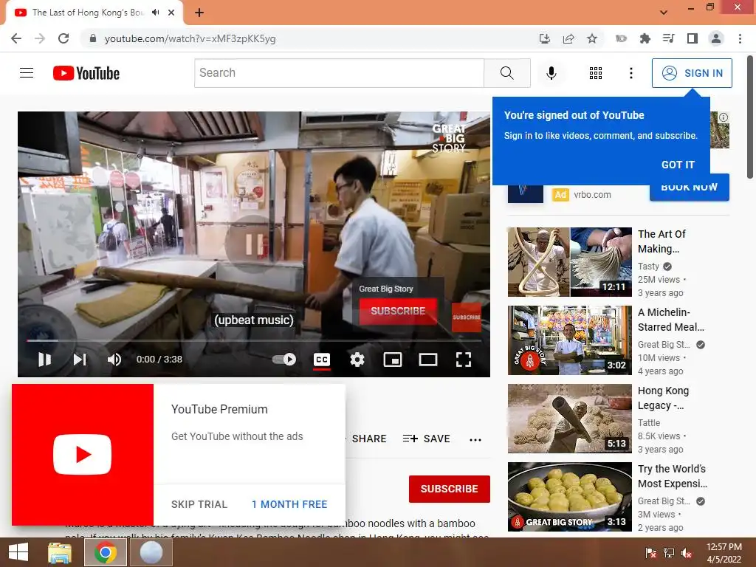Click the SIGN IN button

(692, 73)
